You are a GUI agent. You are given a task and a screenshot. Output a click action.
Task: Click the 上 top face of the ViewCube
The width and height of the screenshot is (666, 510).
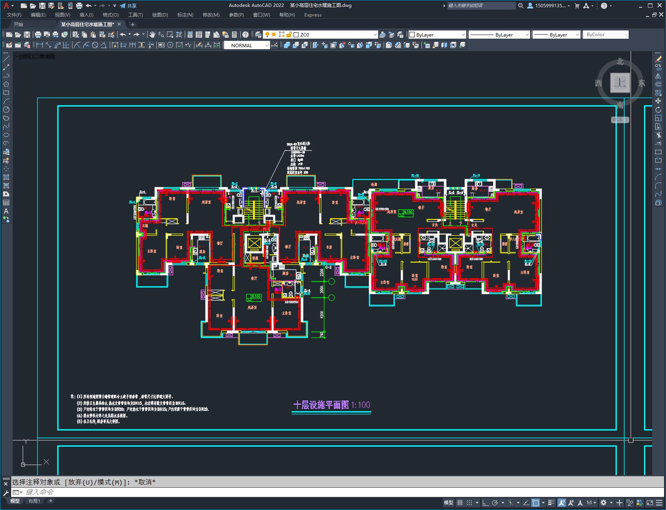(x=620, y=82)
